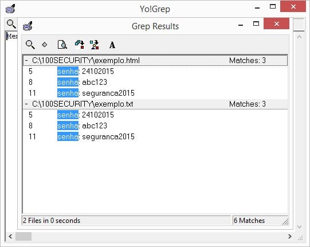The width and height of the screenshot is (310, 247).
Task: Open the document preview icon with magnifier
Action: pyautogui.click(x=62, y=45)
